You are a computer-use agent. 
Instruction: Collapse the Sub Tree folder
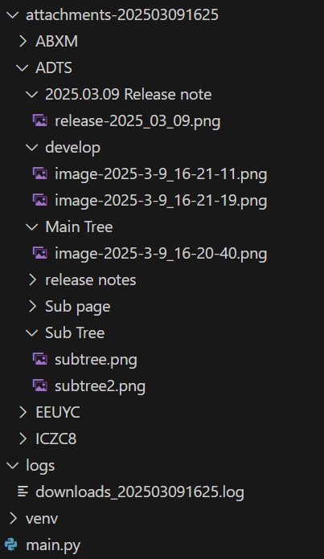[32, 333]
